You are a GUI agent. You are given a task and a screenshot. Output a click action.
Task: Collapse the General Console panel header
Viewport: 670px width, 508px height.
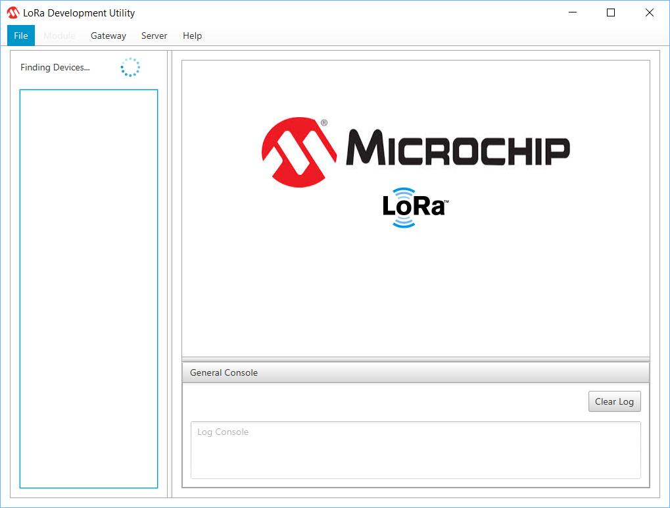416,372
